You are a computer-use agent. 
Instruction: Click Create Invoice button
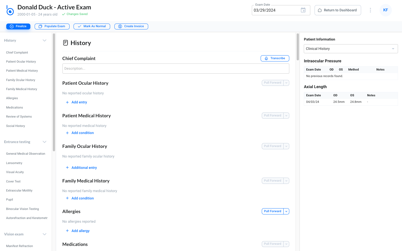[131, 26]
